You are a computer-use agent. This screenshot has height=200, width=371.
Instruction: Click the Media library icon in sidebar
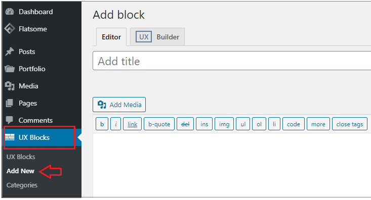pyautogui.click(x=10, y=86)
